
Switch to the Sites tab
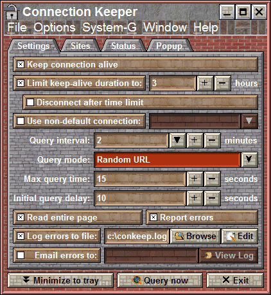(x=80, y=46)
